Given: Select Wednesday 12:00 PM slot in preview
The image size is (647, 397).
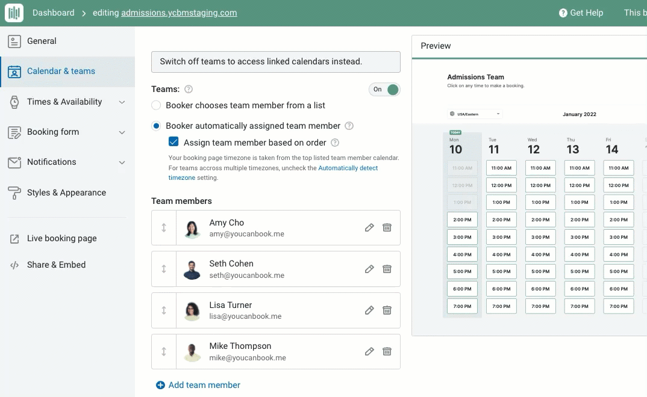Looking at the screenshot, I should pos(540,185).
